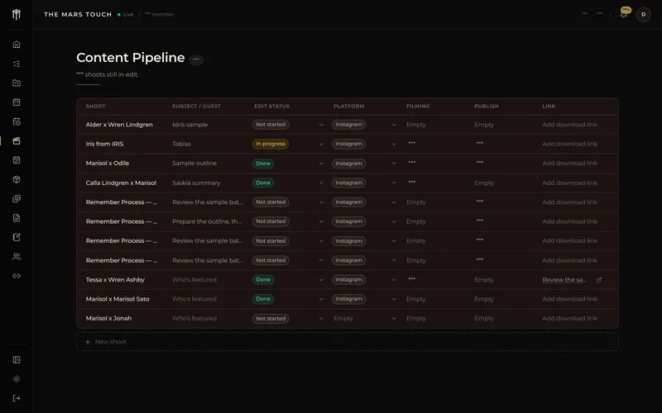Add a New shoot row
This screenshot has height=413, width=662.
click(347, 342)
